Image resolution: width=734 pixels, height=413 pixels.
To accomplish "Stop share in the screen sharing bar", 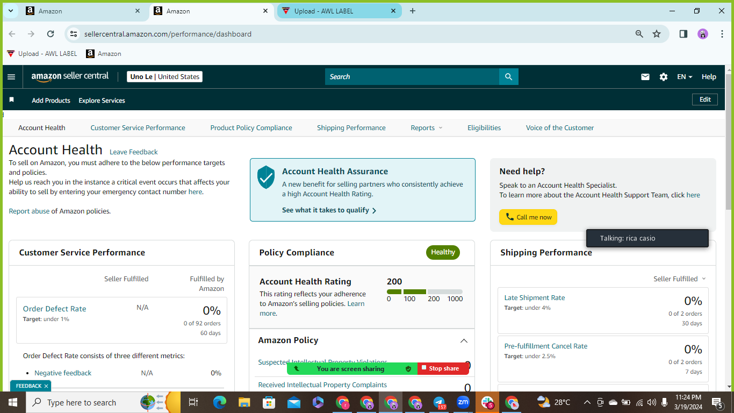I will pos(443,368).
